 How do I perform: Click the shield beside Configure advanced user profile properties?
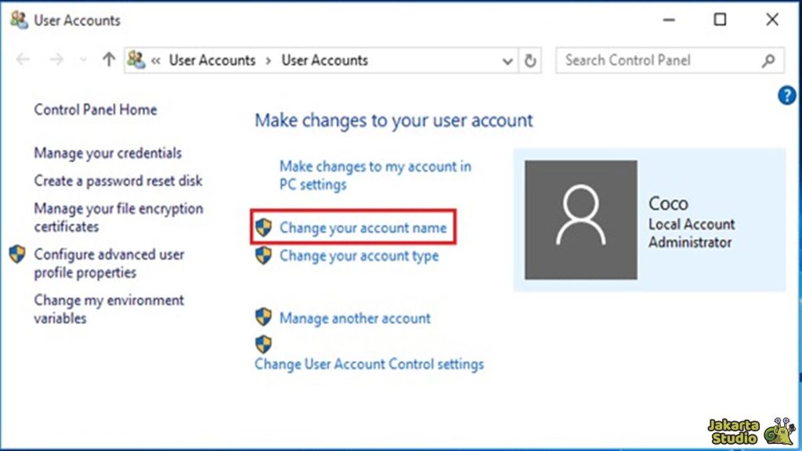16,254
